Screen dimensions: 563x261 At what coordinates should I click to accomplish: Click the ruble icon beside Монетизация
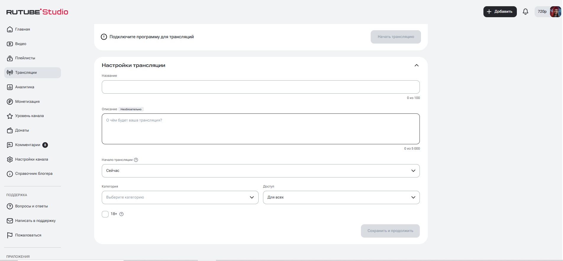tap(10, 102)
